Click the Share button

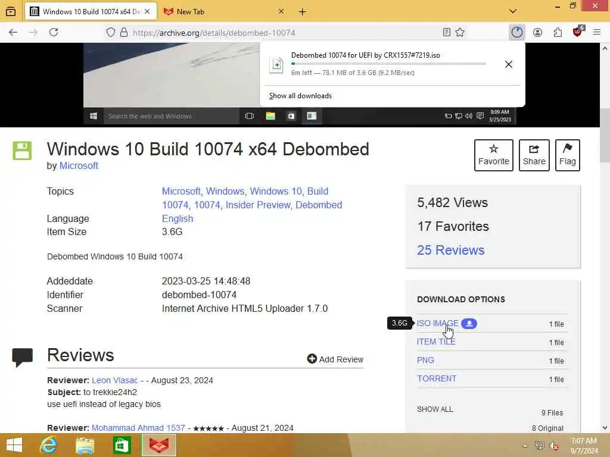534,155
